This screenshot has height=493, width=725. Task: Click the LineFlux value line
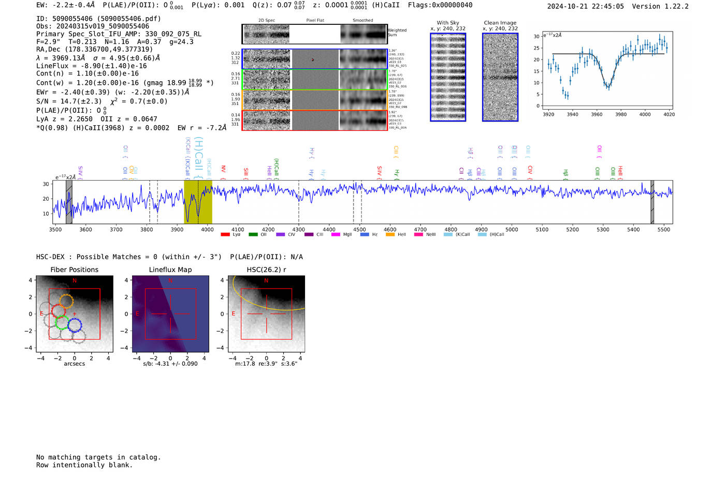[x=92, y=66]
